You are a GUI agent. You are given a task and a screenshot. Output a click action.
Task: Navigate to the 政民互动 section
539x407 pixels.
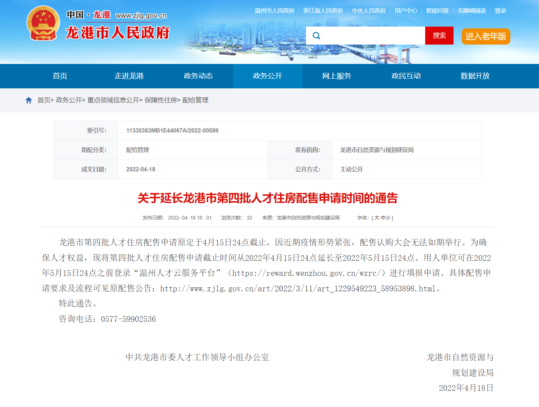click(406, 76)
